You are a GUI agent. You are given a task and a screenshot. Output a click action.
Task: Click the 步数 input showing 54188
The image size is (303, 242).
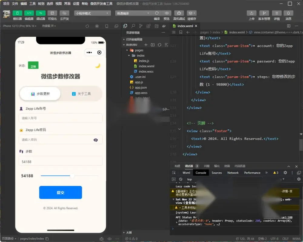coord(61,161)
